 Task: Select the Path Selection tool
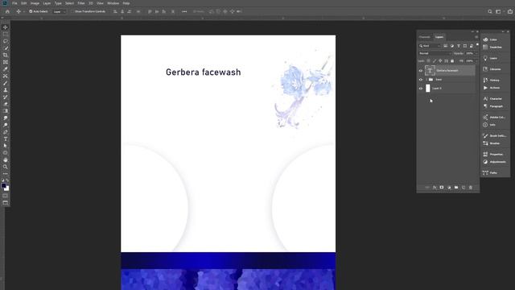[x=6, y=146]
